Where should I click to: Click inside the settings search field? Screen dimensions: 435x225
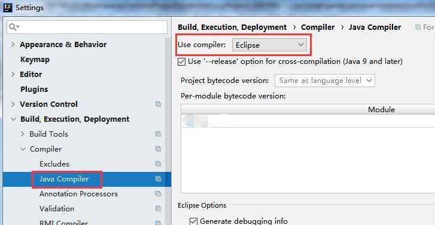pos(87,27)
